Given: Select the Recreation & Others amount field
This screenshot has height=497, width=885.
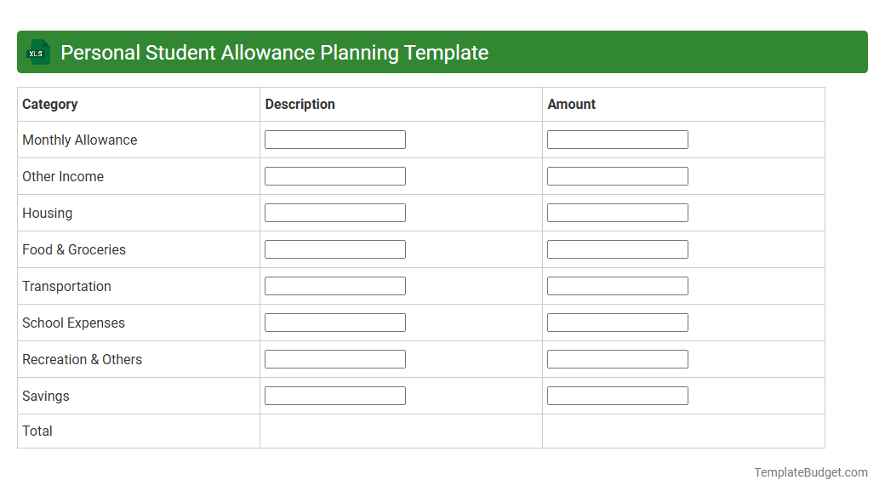Looking at the screenshot, I should (x=617, y=358).
